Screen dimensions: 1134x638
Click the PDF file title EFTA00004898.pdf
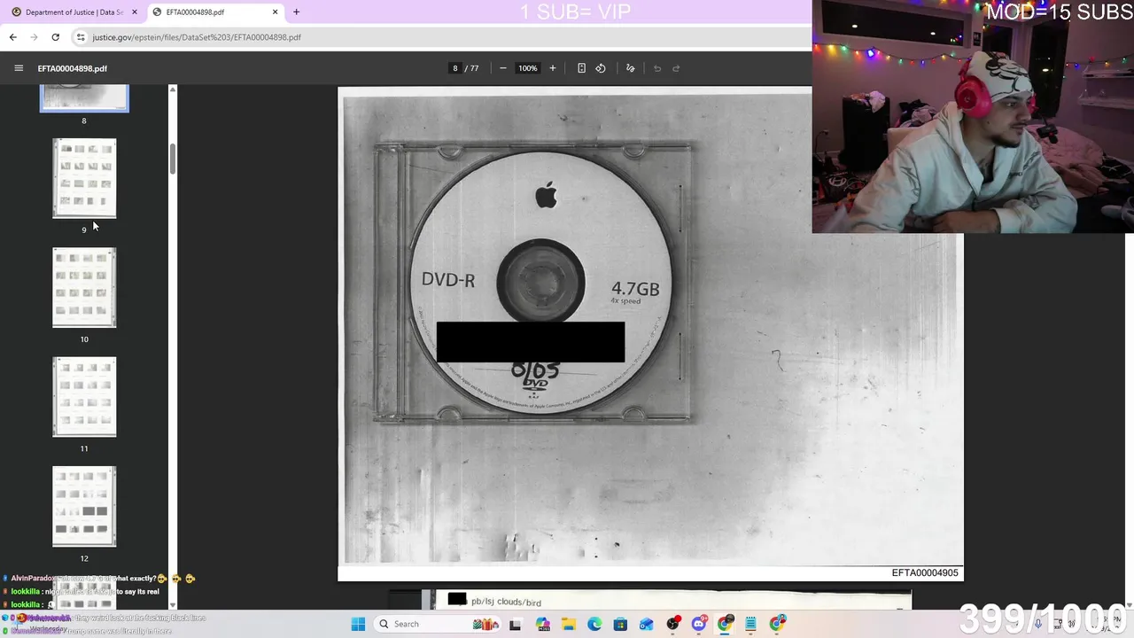73,68
